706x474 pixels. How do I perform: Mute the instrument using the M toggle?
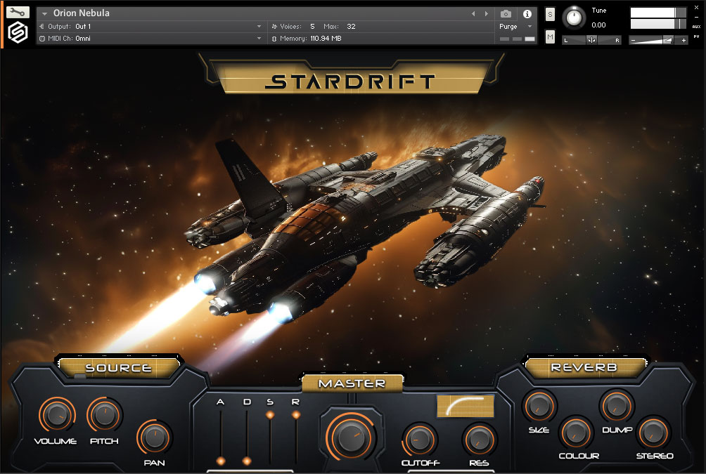(549, 36)
